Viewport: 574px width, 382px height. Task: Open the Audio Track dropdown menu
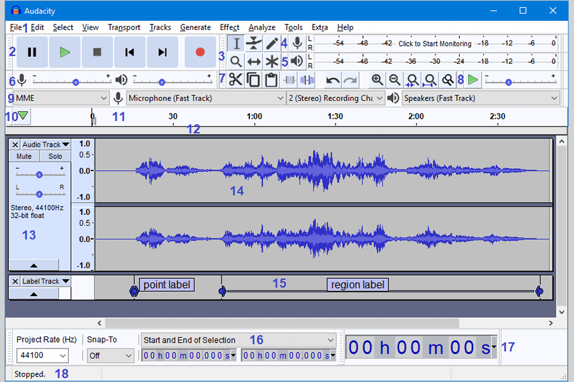pyautogui.click(x=45, y=145)
